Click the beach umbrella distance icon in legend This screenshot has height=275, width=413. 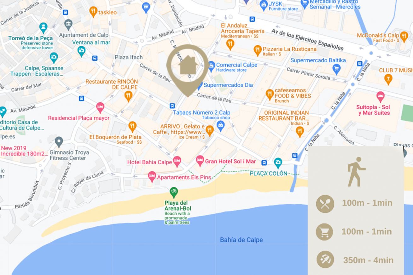tap(325, 259)
